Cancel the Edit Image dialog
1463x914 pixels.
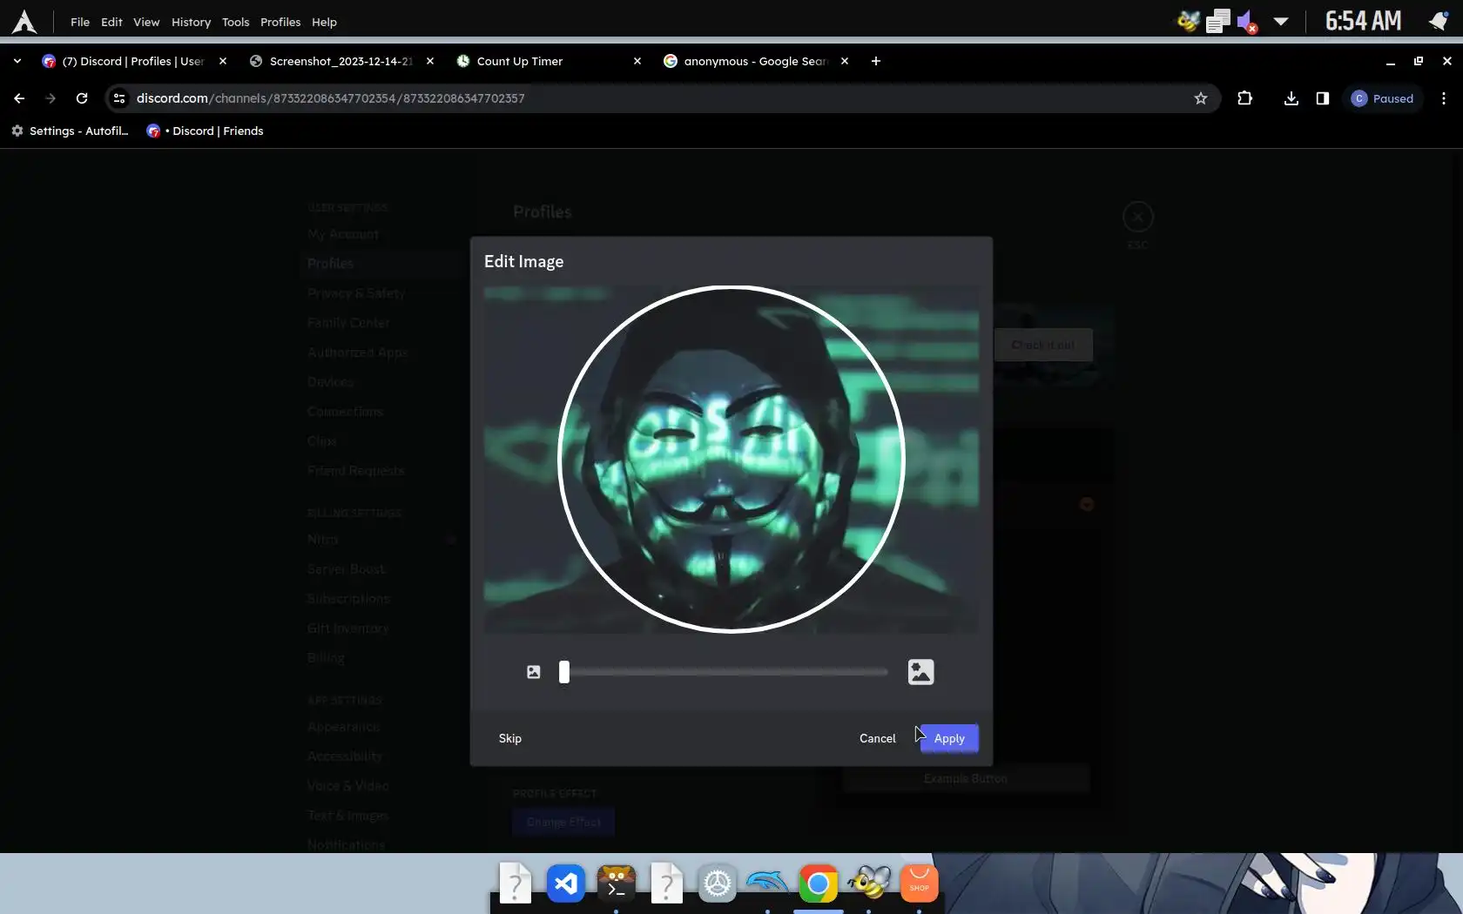877,738
